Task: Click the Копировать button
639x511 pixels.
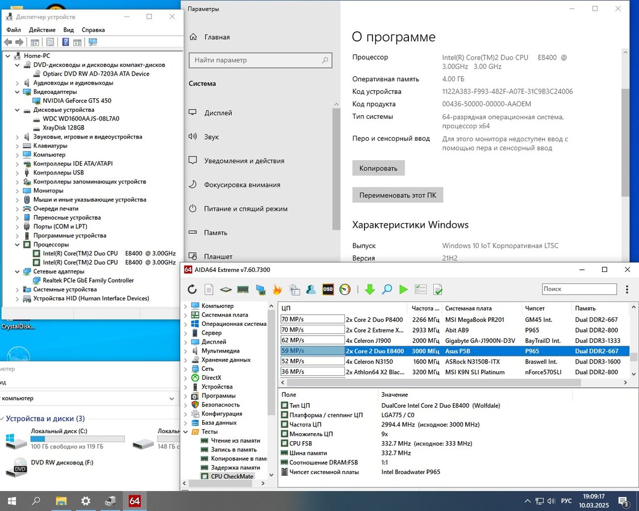Action: click(378, 168)
